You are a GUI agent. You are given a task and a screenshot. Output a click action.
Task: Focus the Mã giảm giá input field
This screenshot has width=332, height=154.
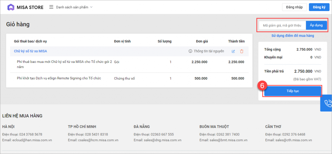[282, 25]
